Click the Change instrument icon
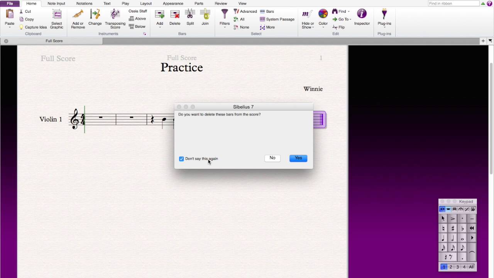 [x=95, y=14]
